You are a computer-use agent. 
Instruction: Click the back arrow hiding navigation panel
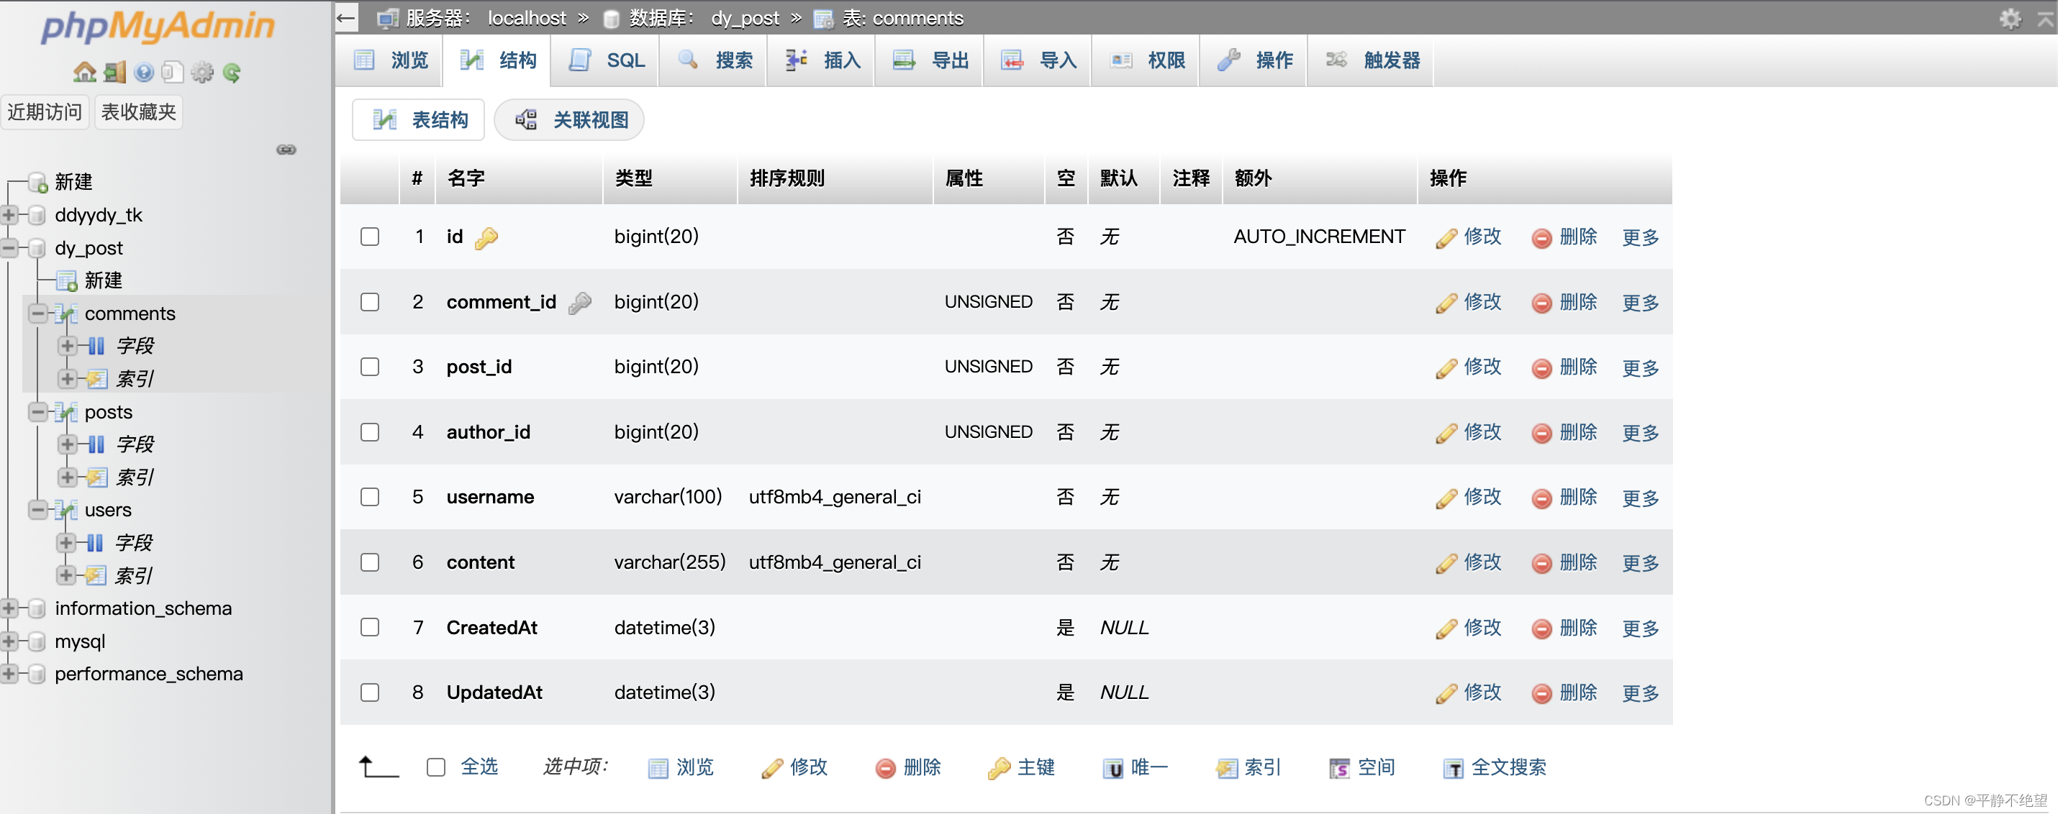click(x=346, y=17)
